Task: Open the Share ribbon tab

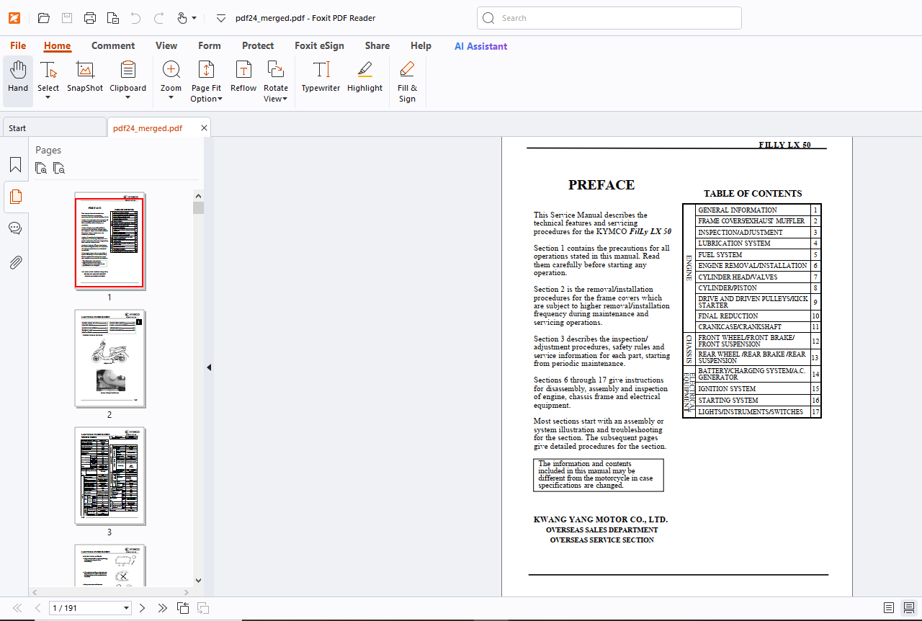Action: coord(377,45)
